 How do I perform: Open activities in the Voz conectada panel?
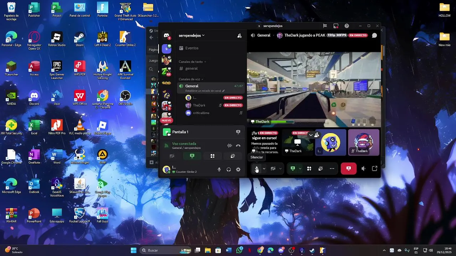point(212,156)
